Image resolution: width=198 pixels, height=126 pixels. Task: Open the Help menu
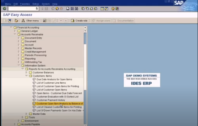click(x=55, y=4)
